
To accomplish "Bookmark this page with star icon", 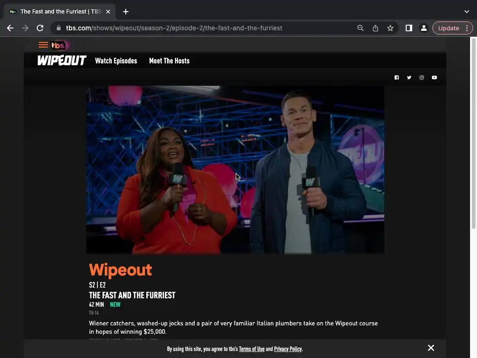I will [390, 28].
